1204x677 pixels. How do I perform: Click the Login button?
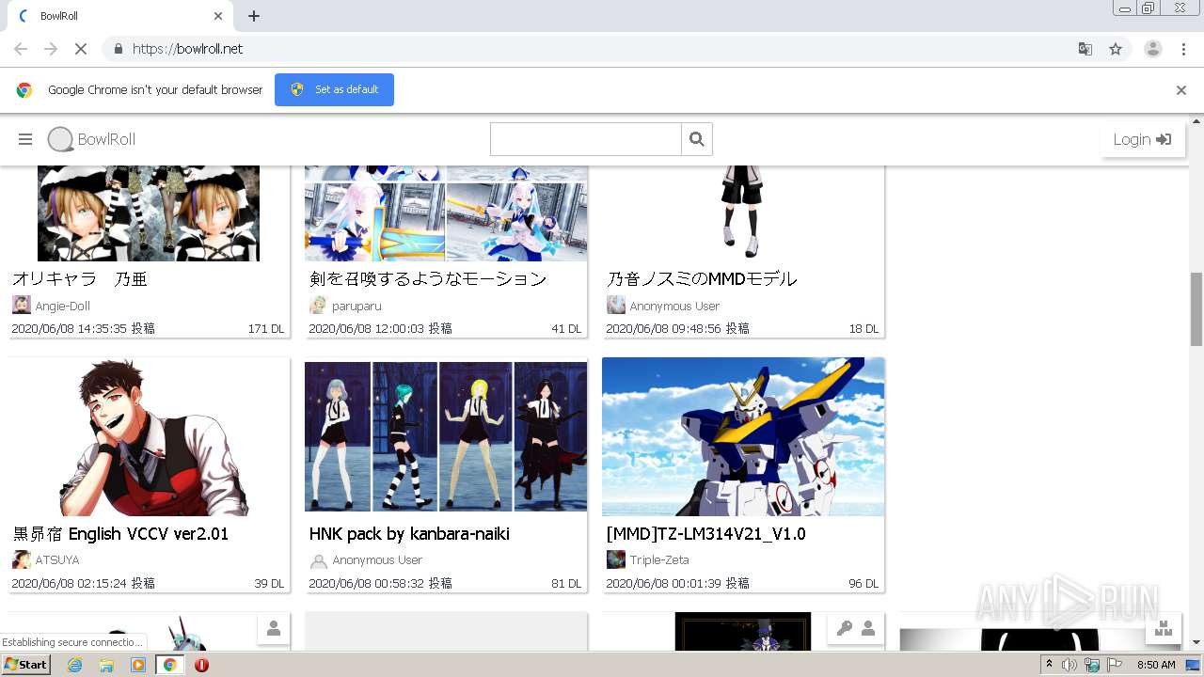click(1142, 139)
